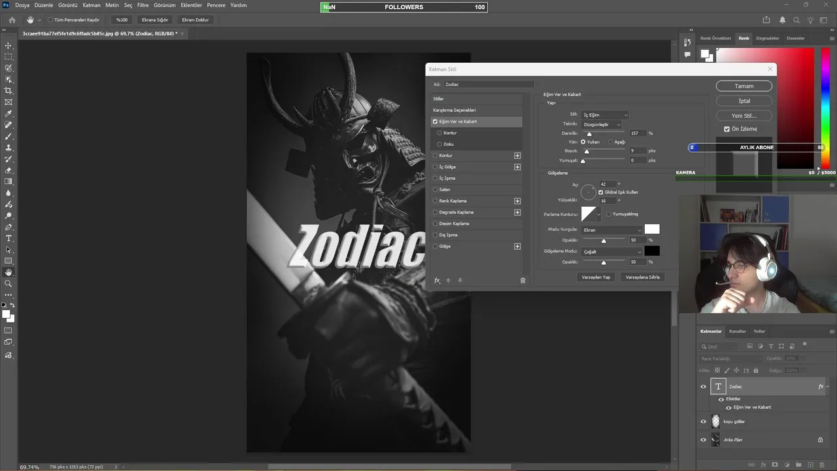Hide the Arka Plan layer
Viewport: 837px width, 471px height.
[x=704, y=440]
